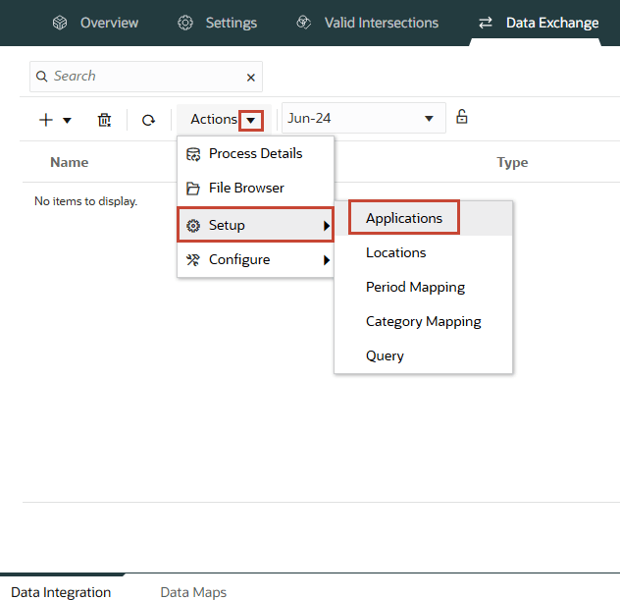Click the unlock padlock icon

461,117
